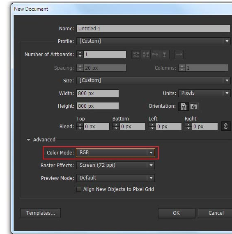
Task: Choose the Arrange by Row layout icon
Action: tap(155, 55)
